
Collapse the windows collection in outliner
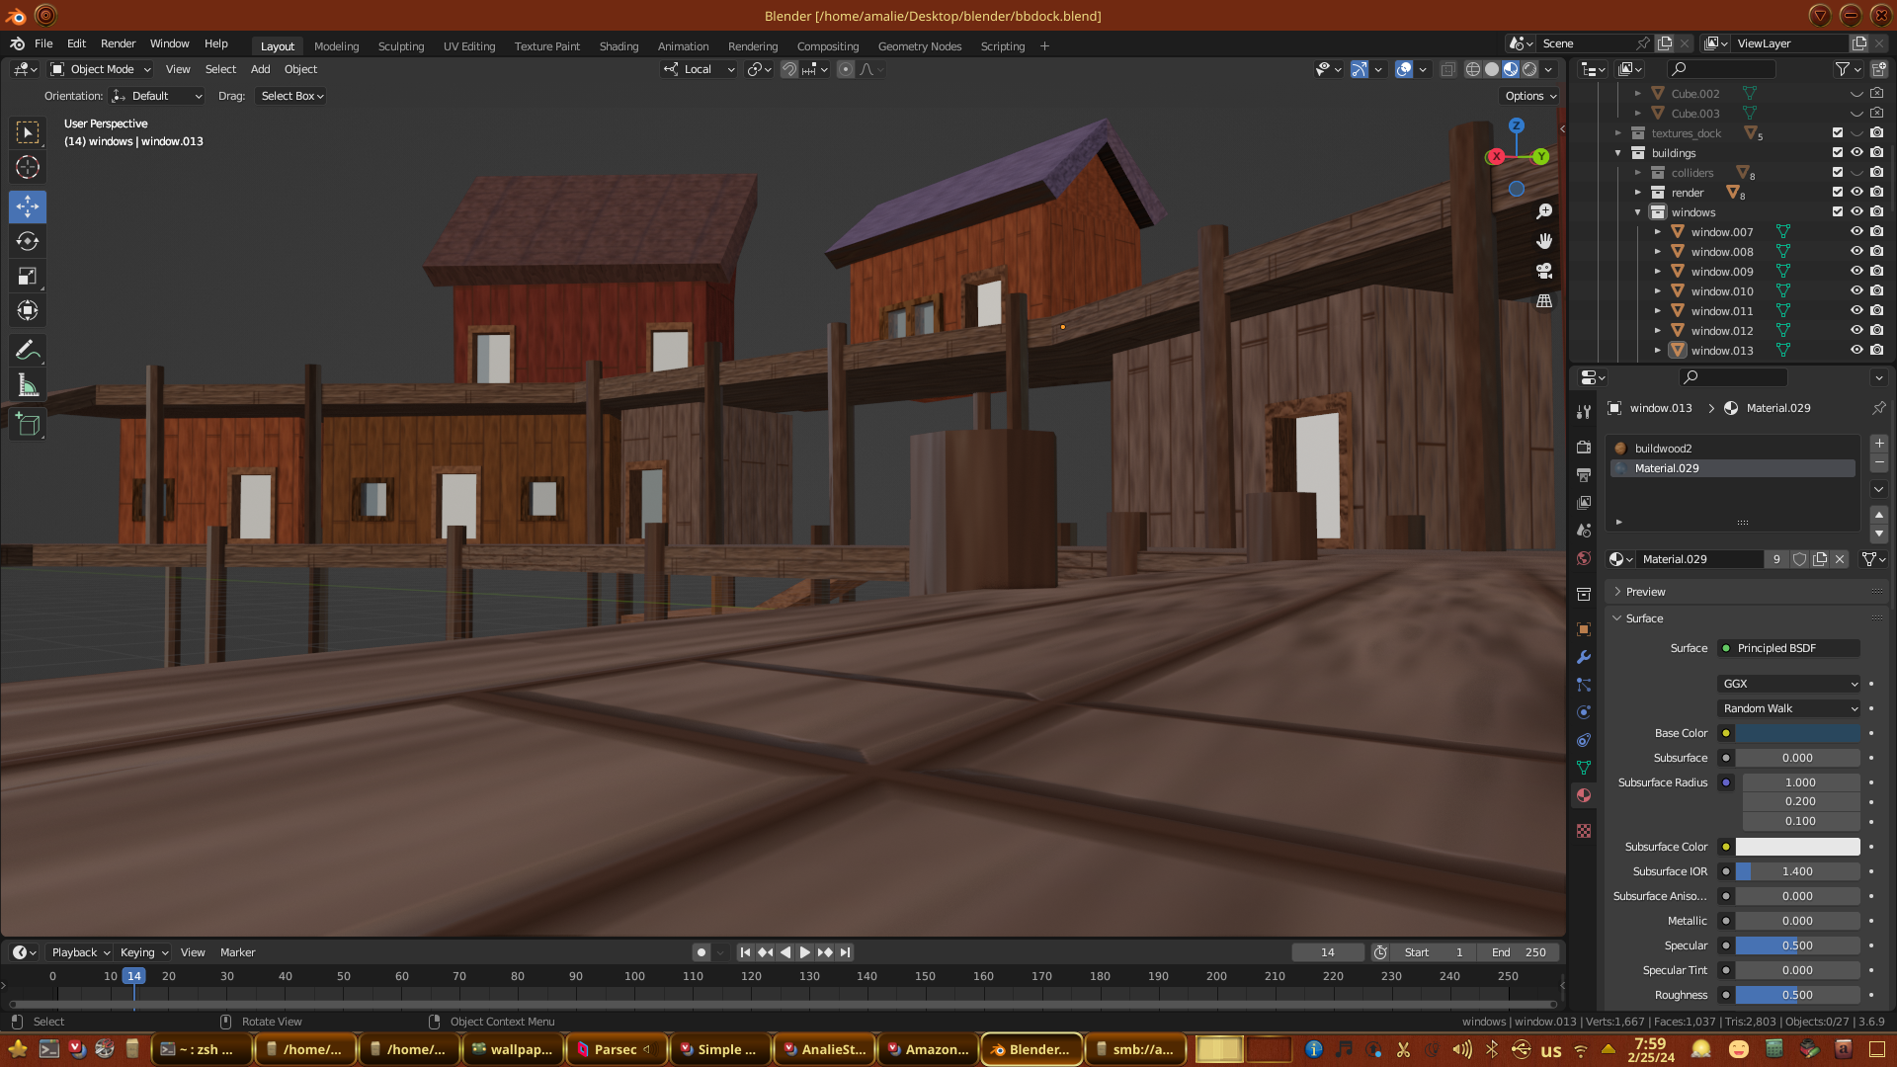(1637, 212)
